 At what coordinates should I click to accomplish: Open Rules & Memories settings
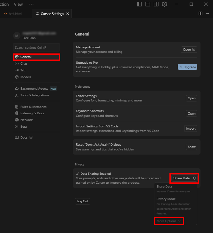coord(37,107)
